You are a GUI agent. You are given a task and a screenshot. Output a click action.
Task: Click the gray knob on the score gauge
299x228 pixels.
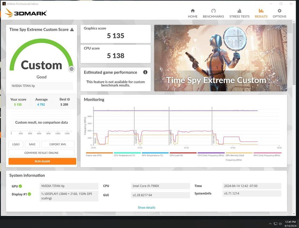pyautogui.click(x=72, y=69)
